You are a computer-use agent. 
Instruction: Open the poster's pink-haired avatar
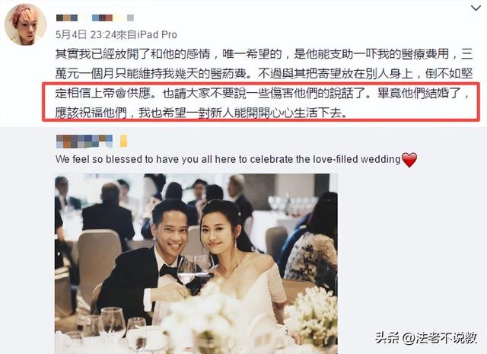tap(25, 24)
